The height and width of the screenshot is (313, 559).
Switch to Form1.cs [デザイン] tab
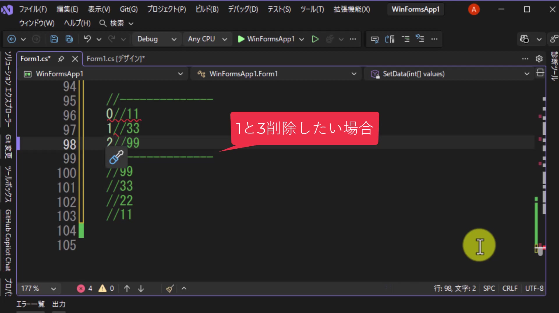(116, 59)
